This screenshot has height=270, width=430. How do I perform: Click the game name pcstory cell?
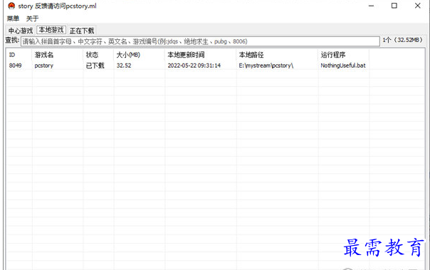[44, 66]
